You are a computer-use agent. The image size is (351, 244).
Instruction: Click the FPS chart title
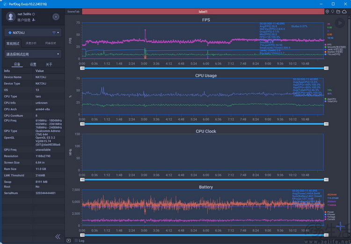pos(206,20)
